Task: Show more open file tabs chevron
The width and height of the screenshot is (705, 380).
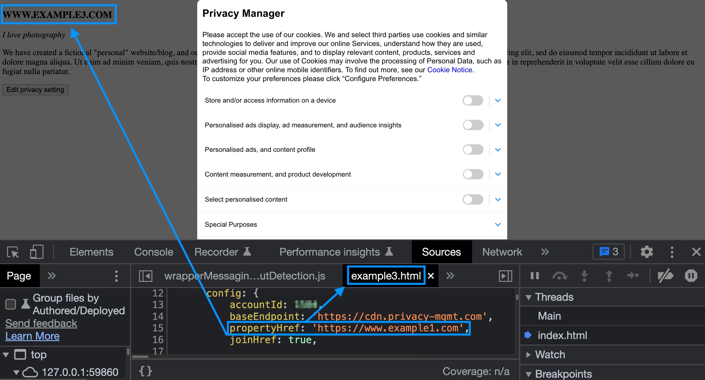Action: 450,276
